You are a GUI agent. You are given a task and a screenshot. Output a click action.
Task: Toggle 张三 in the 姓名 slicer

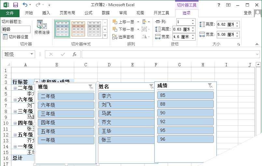[x=127, y=140]
